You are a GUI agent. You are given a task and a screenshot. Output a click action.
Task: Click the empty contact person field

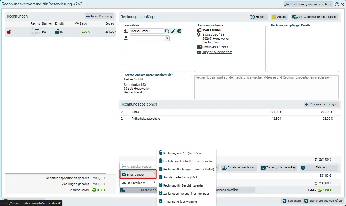pos(147,38)
